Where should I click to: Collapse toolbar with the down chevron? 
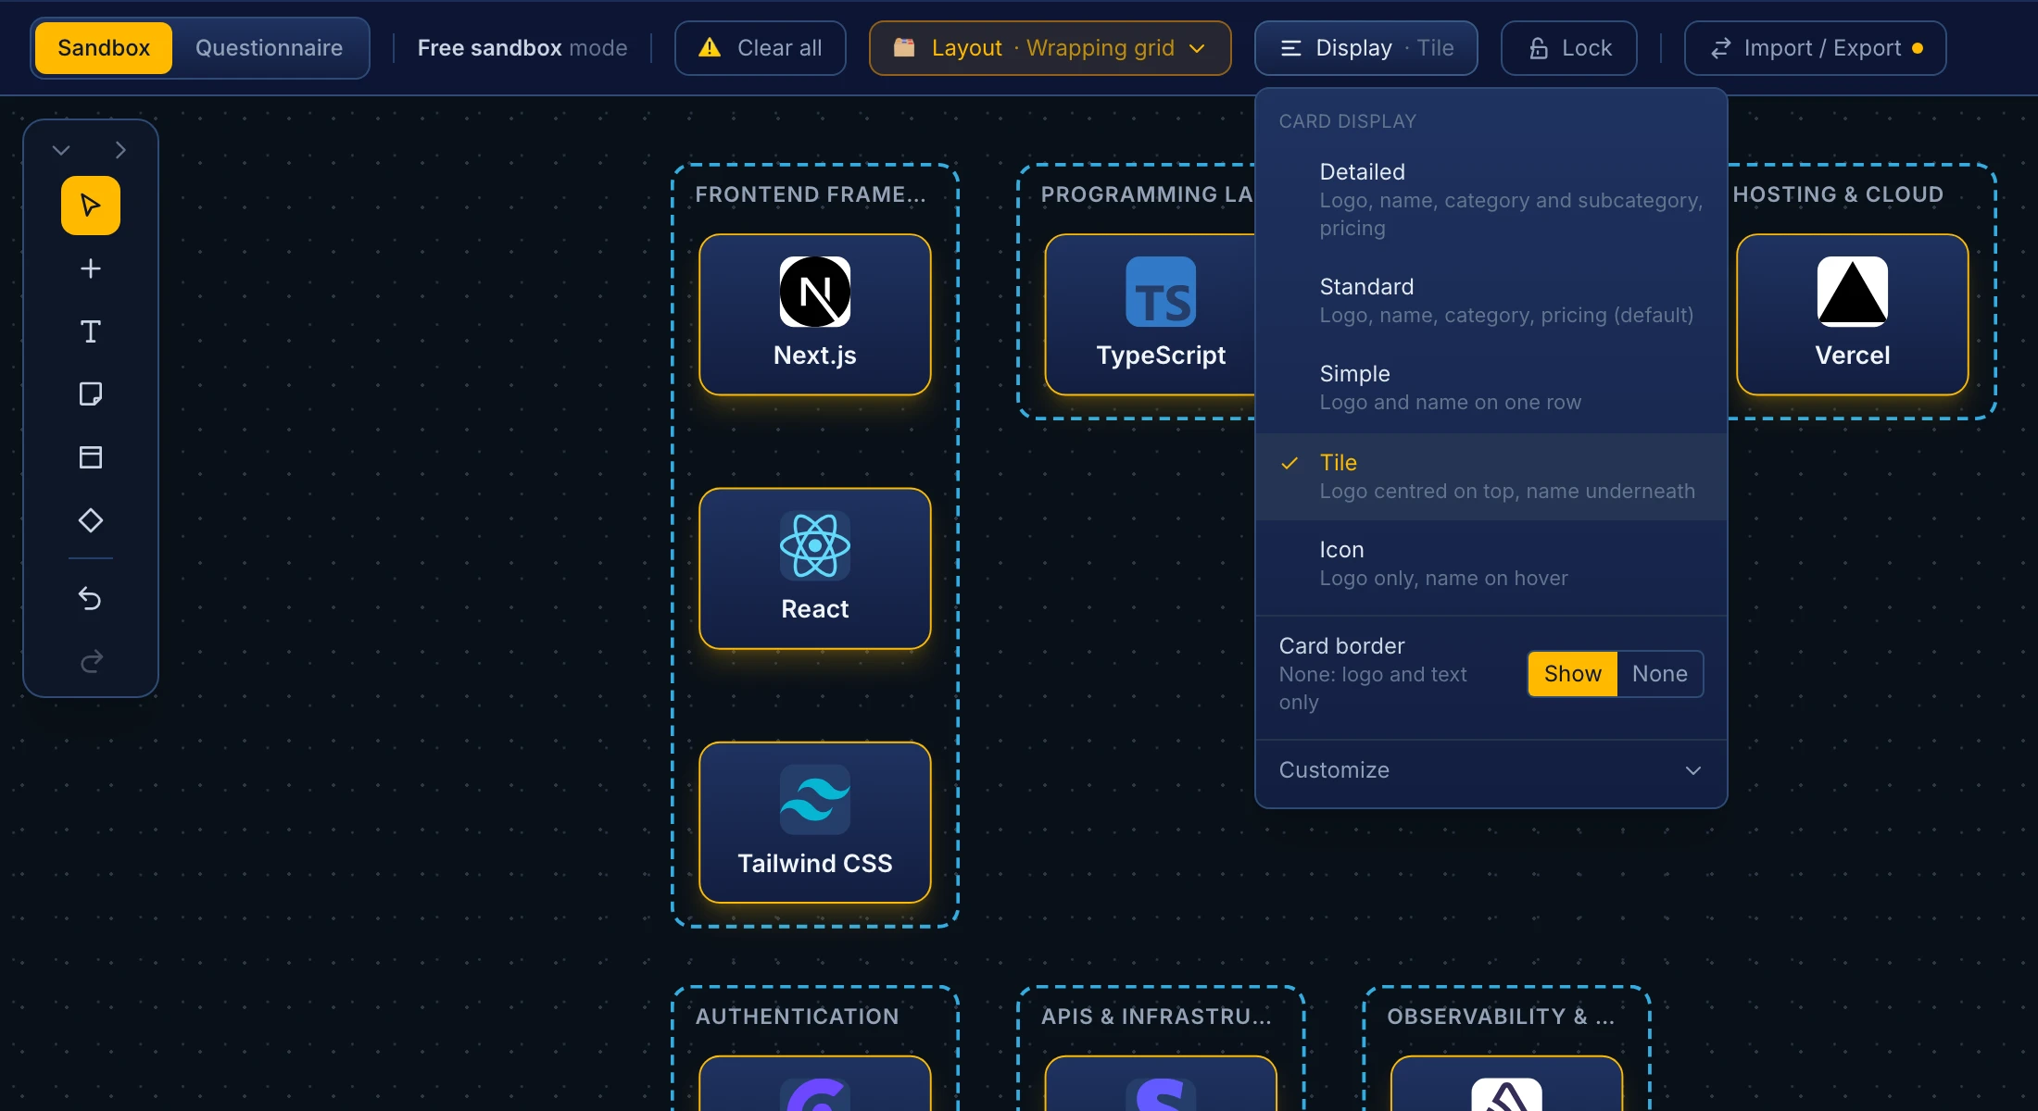tap(61, 150)
